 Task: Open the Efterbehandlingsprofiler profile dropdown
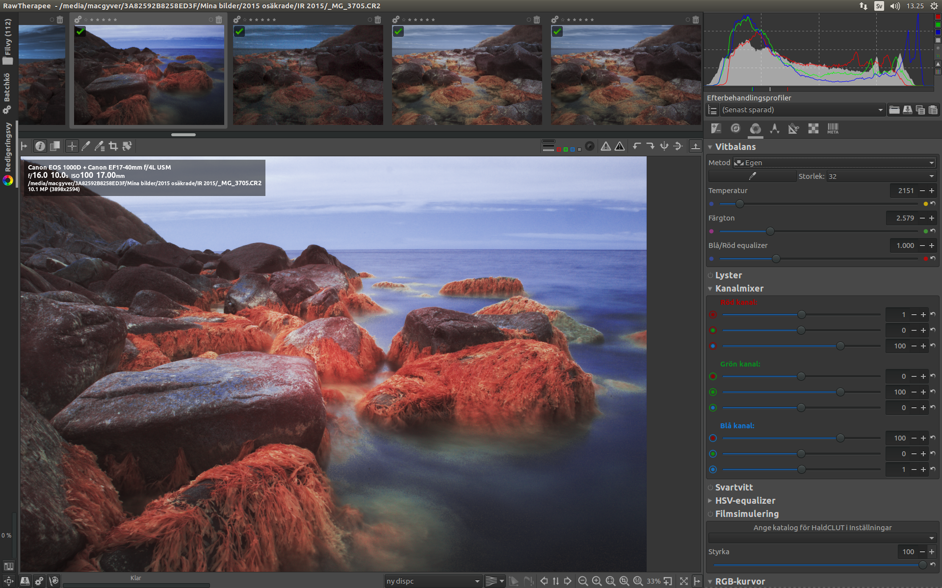click(x=802, y=110)
